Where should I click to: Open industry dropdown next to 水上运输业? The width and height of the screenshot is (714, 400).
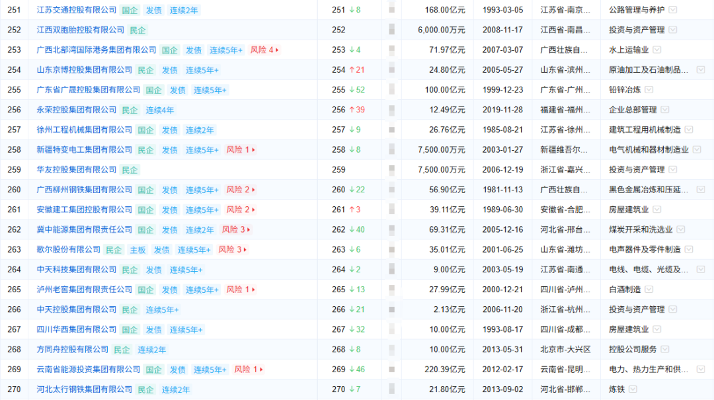pos(656,50)
